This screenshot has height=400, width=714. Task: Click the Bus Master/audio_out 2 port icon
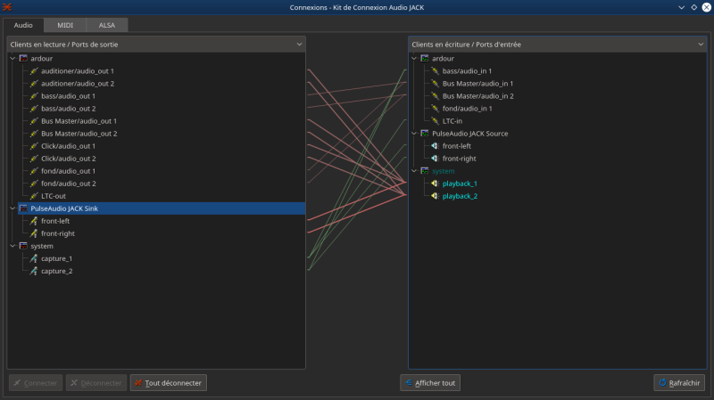pyautogui.click(x=34, y=133)
